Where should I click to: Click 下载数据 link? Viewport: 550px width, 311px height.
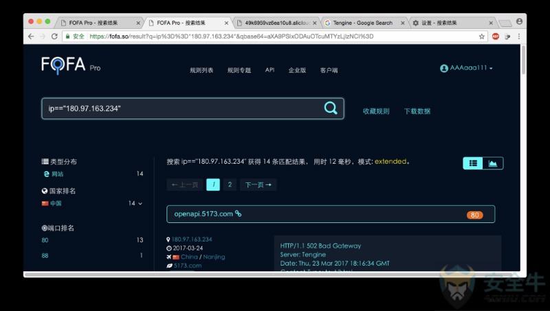tap(417, 111)
